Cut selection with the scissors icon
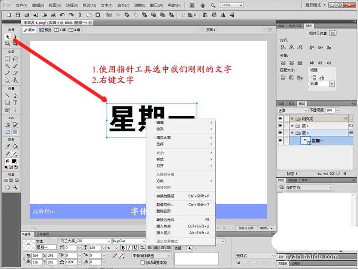Viewport: 358px width, 269px height. click(80, 15)
